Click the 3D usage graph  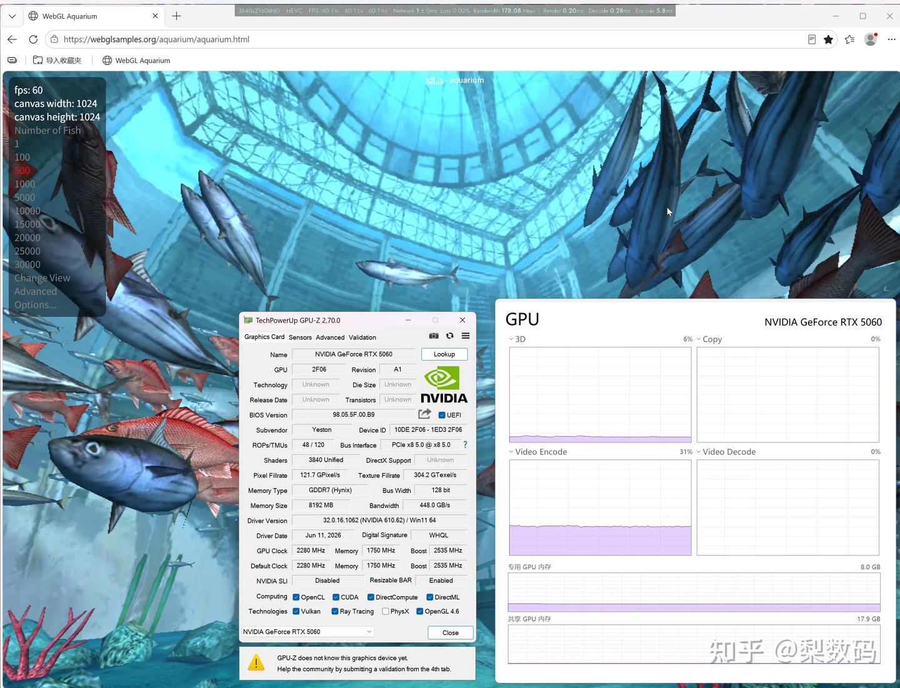click(600, 395)
